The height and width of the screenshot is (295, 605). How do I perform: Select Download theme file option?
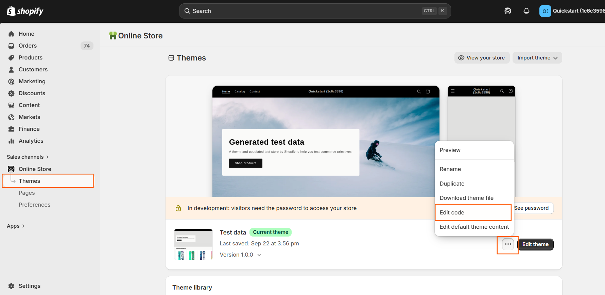coord(466,198)
